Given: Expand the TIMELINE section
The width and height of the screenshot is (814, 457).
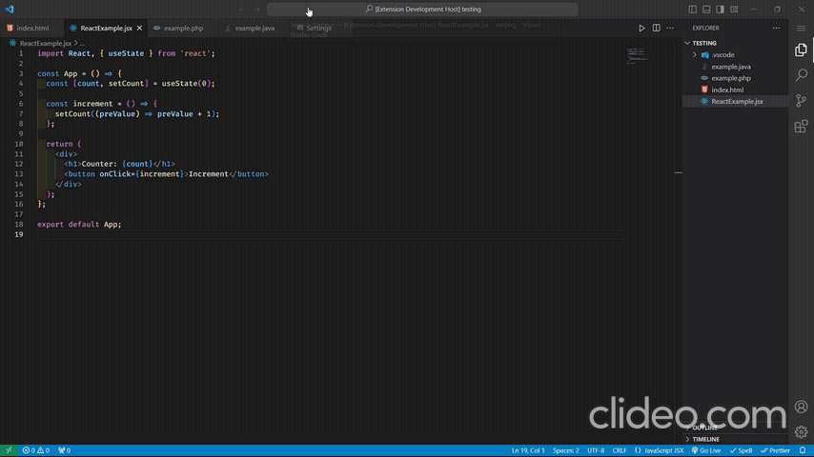Looking at the screenshot, I should tap(735, 439).
